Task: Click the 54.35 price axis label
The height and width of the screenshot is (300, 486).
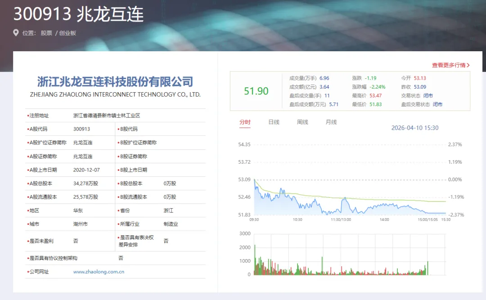Action: (x=244, y=144)
